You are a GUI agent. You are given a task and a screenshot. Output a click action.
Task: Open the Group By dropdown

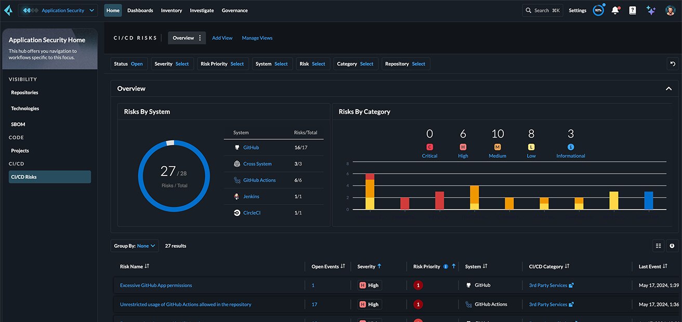(134, 245)
